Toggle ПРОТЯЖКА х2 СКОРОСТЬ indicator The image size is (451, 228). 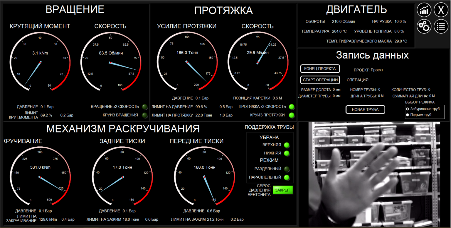point(292,107)
